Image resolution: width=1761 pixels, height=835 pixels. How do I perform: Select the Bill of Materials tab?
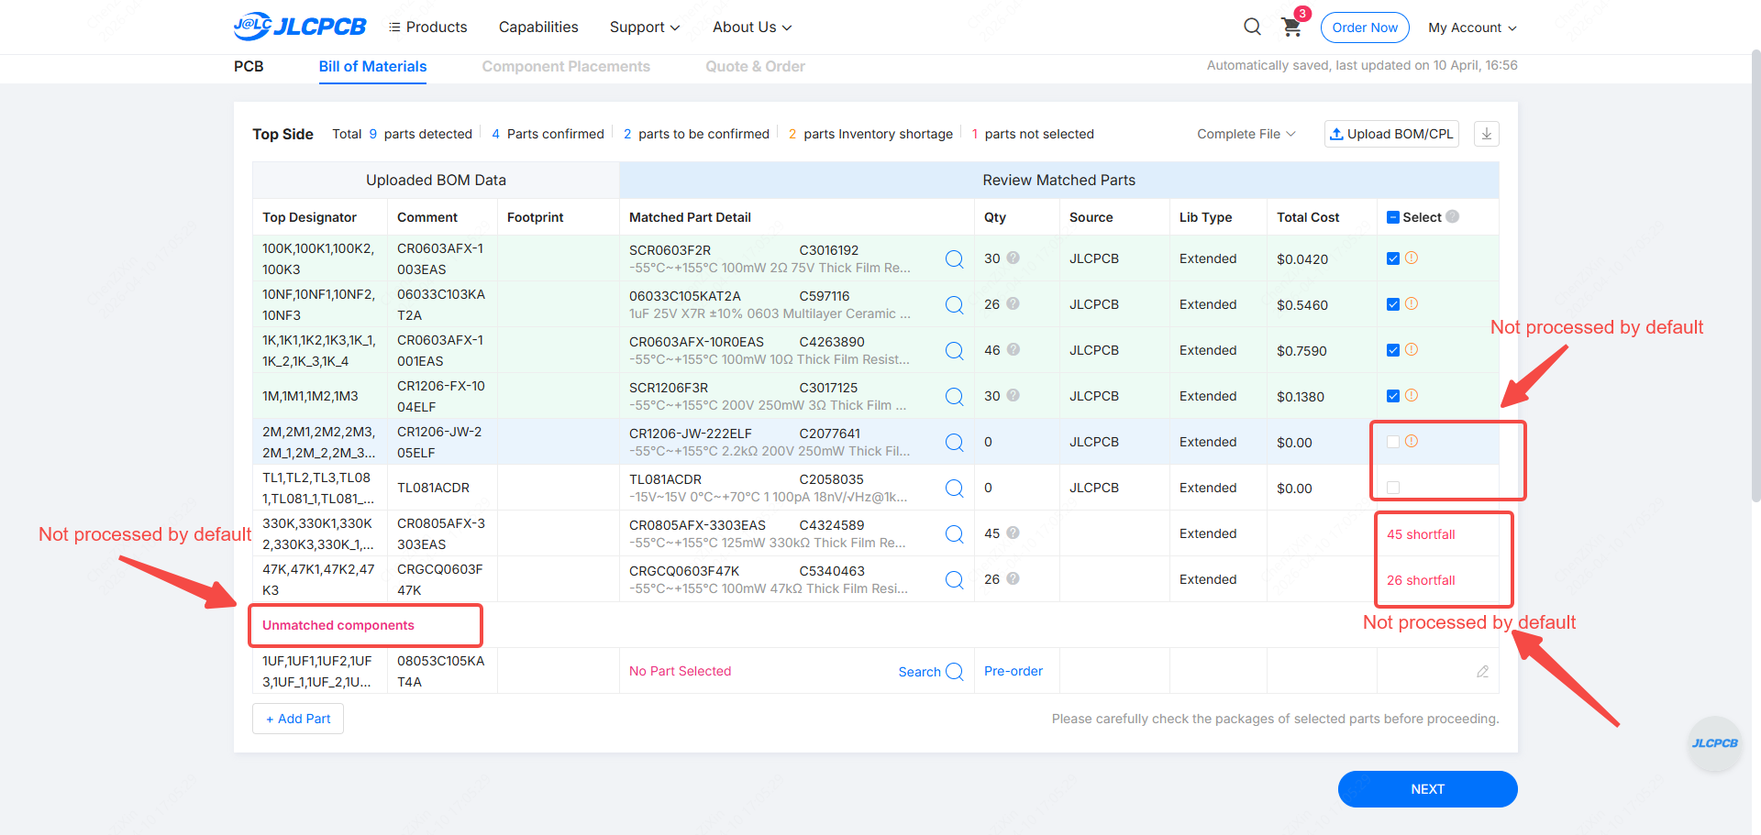(x=372, y=66)
